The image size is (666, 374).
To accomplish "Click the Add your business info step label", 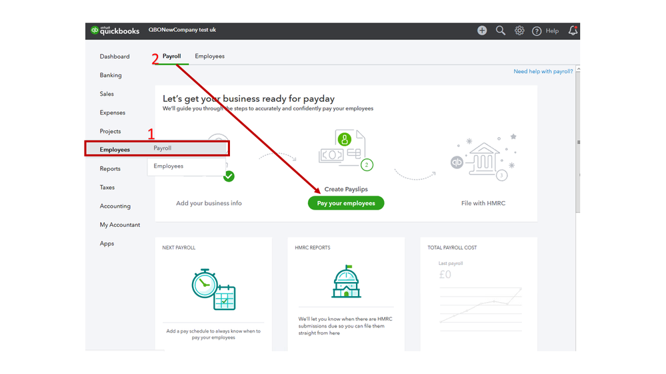I will click(x=209, y=203).
